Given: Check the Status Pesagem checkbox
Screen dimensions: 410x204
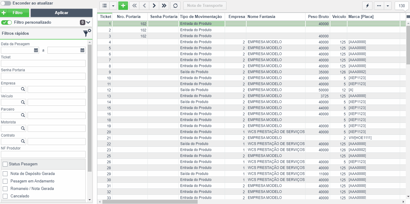Looking at the screenshot, I should click(5, 164).
